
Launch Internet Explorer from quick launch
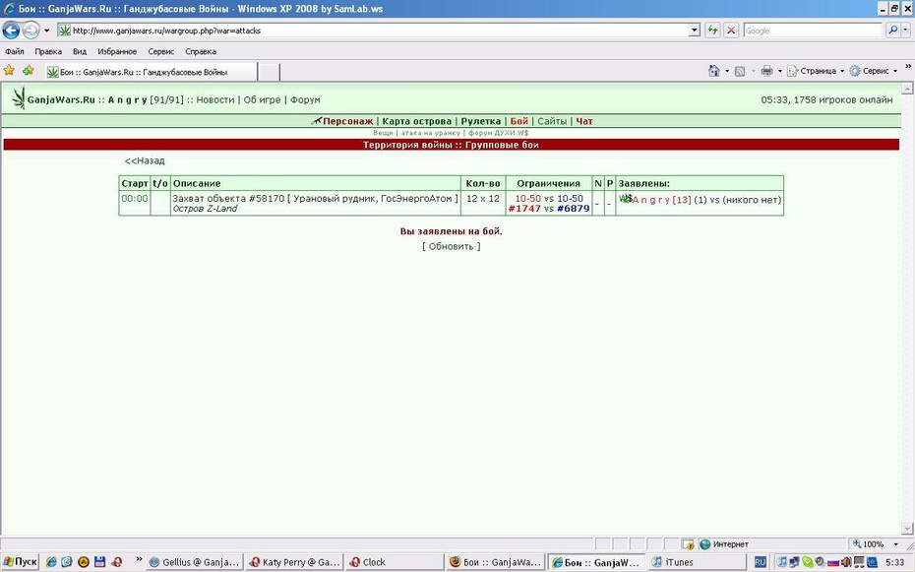click(51, 562)
